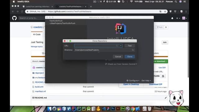The width and height of the screenshot is (199, 112).
Task: Open the GitHub user avatar menu
Action: tap(184, 18)
